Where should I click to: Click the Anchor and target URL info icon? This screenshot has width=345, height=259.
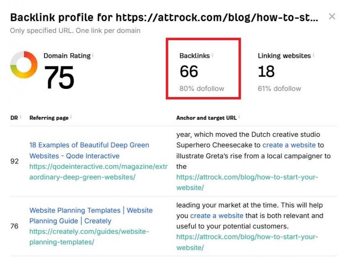tap(239, 117)
